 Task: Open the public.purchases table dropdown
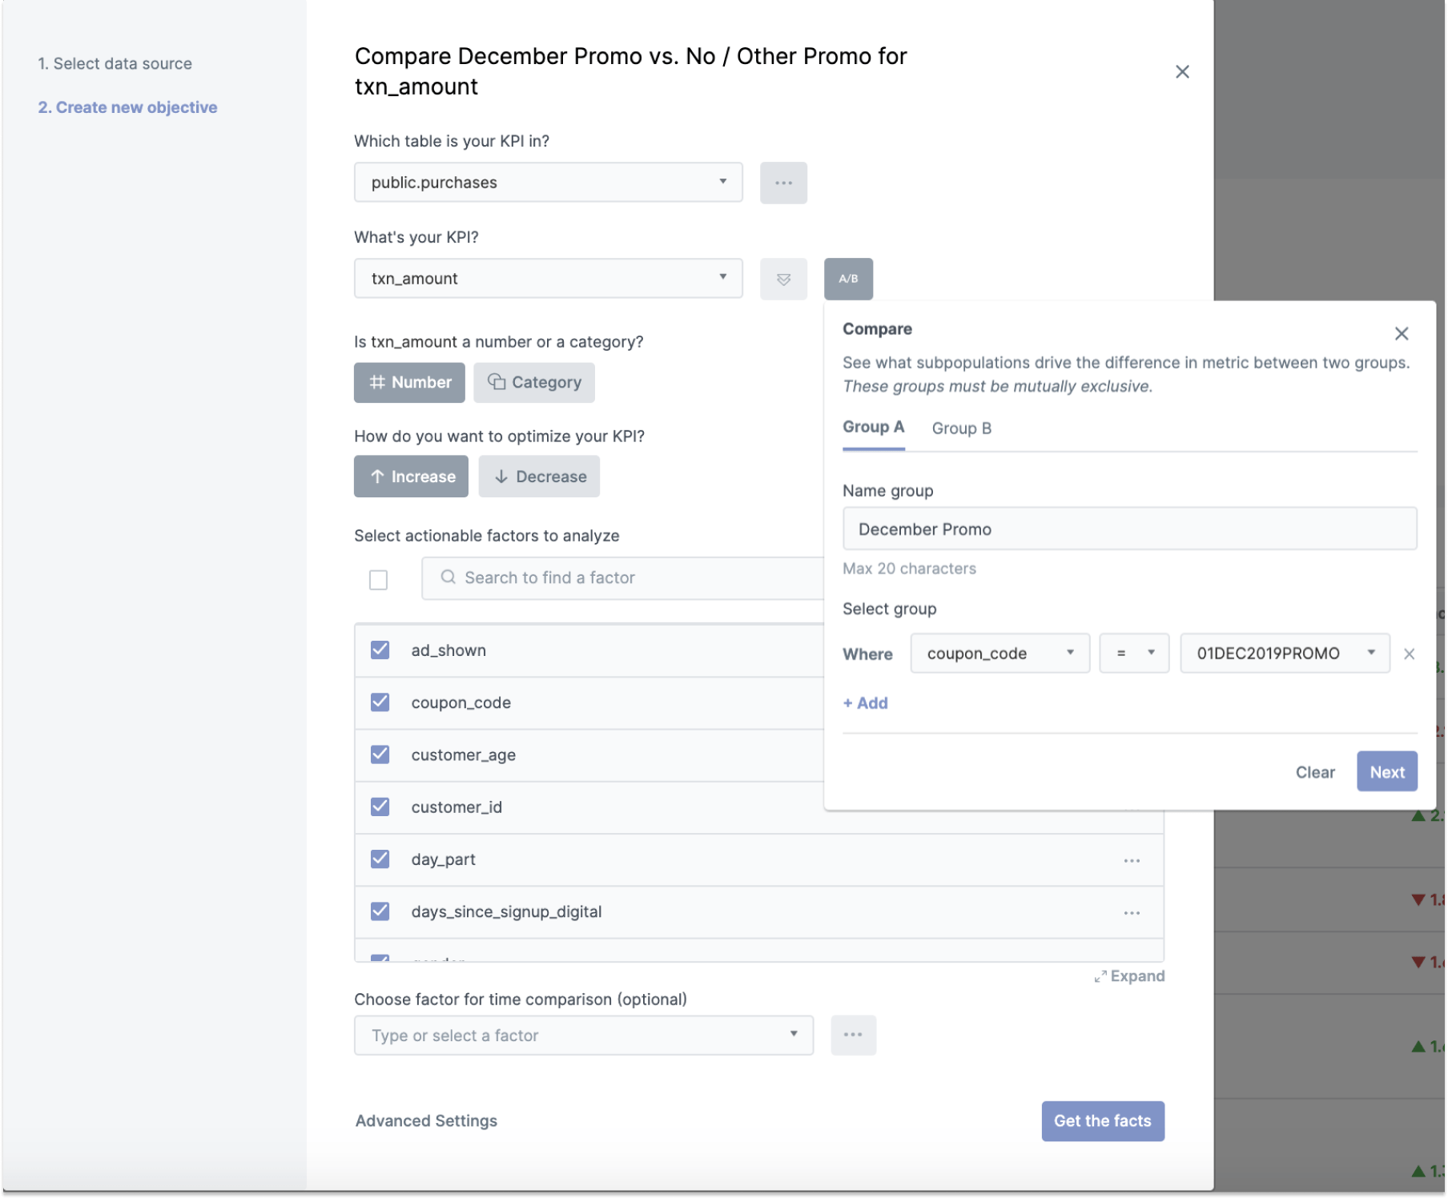(548, 183)
